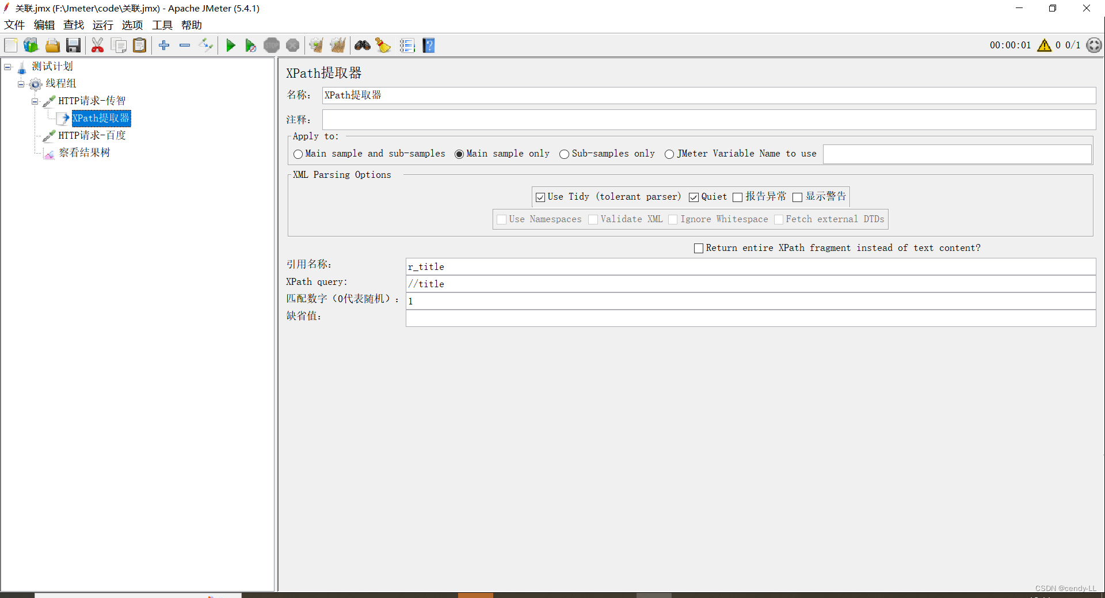Image resolution: width=1105 pixels, height=598 pixels.
Task: Open a test plan with the Open icon
Action: pyautogui.click(x=52, y=45)
